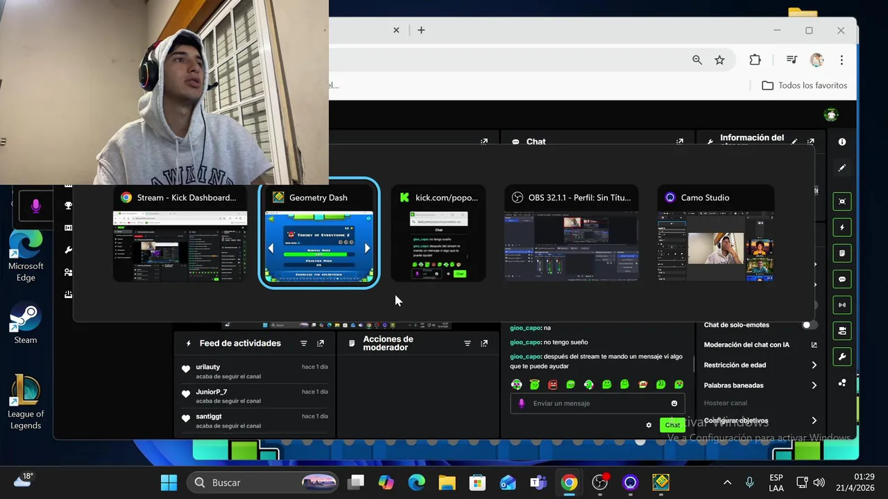Image resolution: width=888 pixels, height=499 pixels.
Task: Open new tab in Chrome
Action: pos(421,30)
